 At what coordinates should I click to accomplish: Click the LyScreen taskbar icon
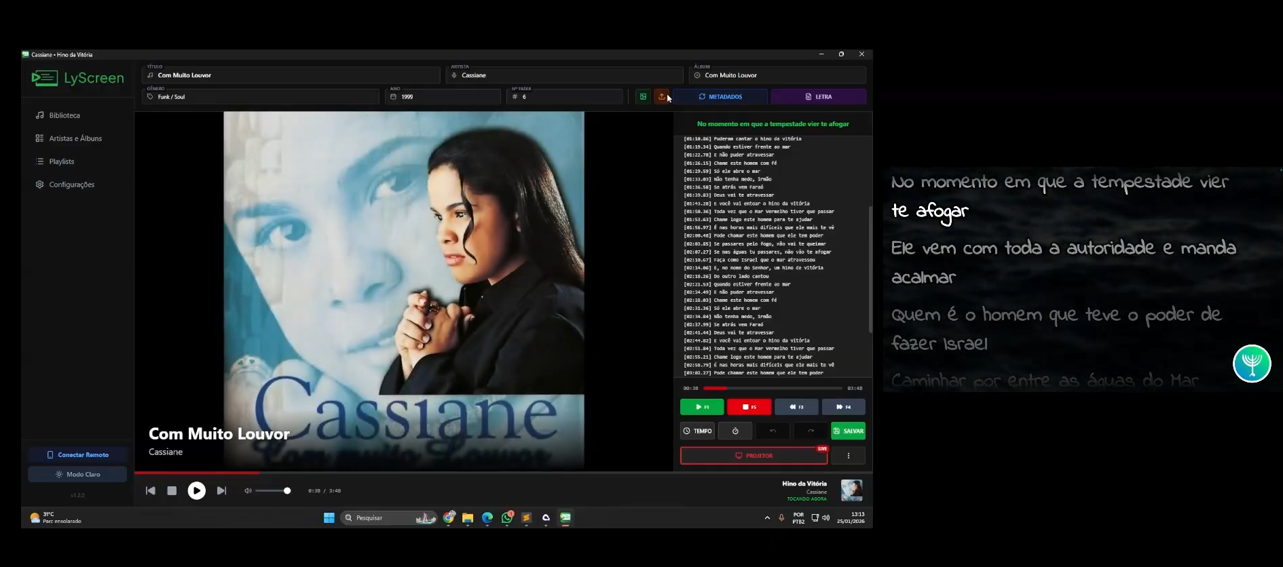point(565,518)
